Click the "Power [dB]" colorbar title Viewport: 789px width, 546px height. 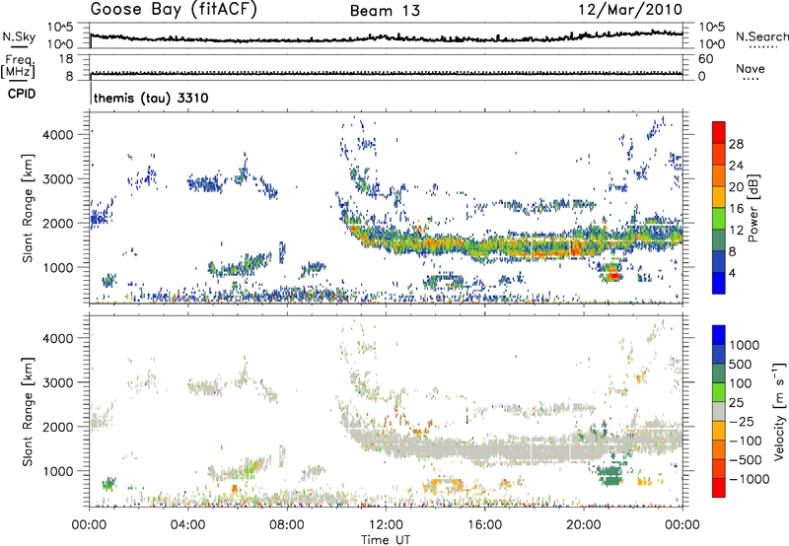tap(753, 208)
